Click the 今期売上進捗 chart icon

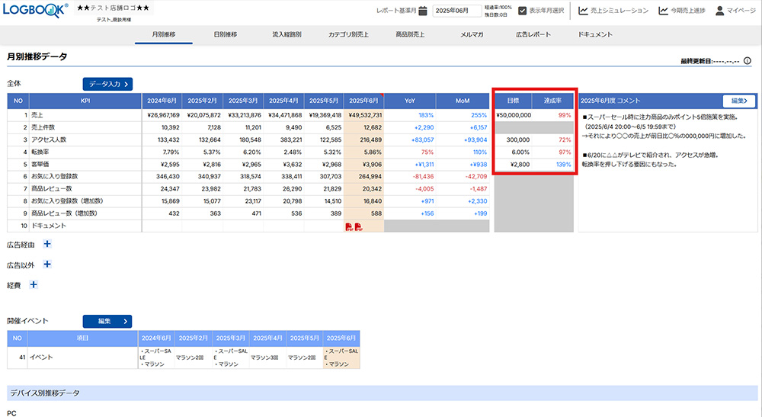coord(664,11)
